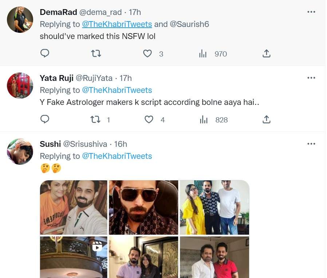Open @TheKhabriTweets link in DemaRad's reply
Image resolution: width=327 pixels, height=278 pixels.
pos(117,24)
